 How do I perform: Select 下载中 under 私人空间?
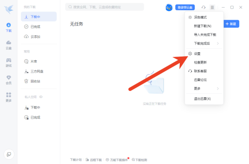39,108
